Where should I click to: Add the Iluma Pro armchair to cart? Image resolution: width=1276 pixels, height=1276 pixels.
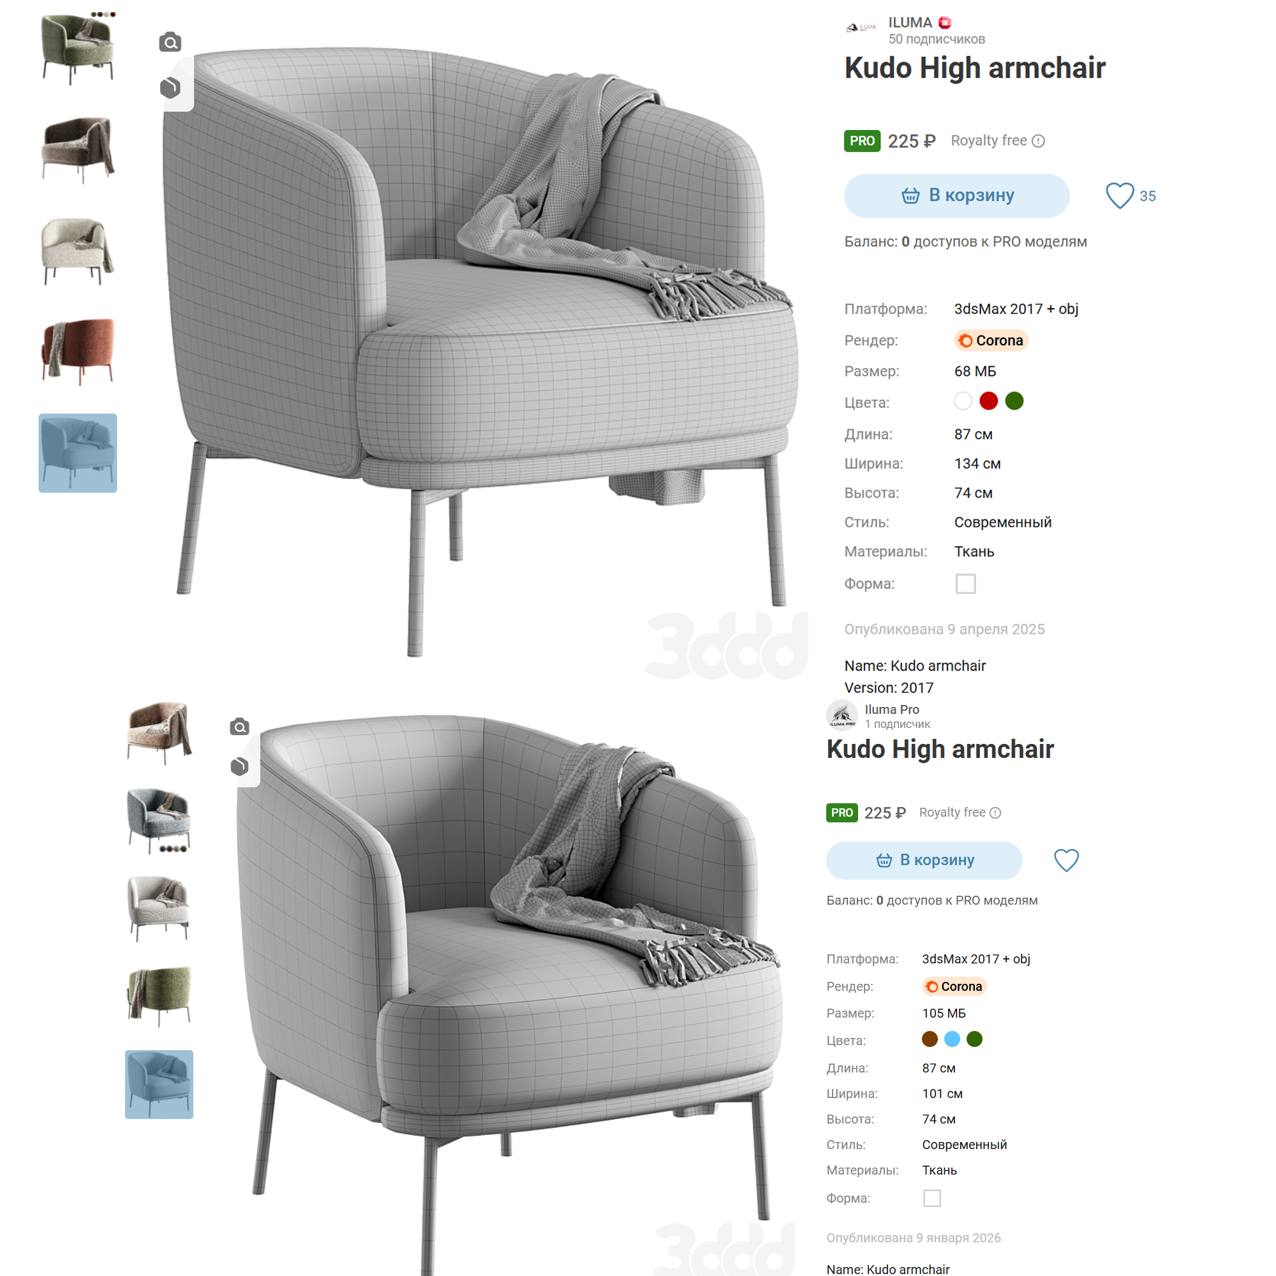click(x=924, y=860)
